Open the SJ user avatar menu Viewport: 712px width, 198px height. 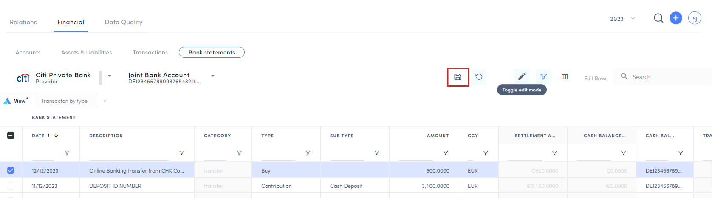[x=695, y=18]
